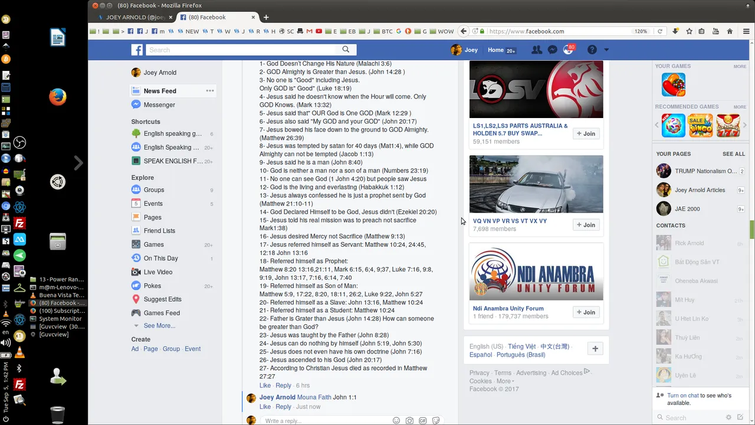The image size is (755, 425).
Task: Click Turn on chat link
Action: coord(683,395)
